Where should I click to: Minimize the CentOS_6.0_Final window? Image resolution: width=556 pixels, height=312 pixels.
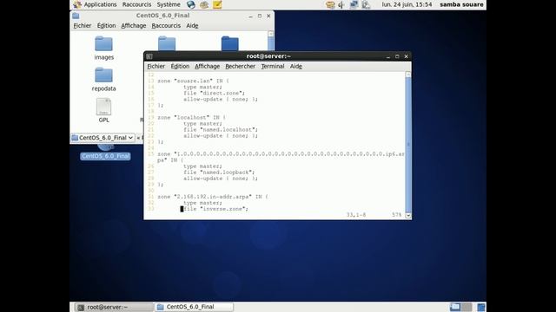251,16
